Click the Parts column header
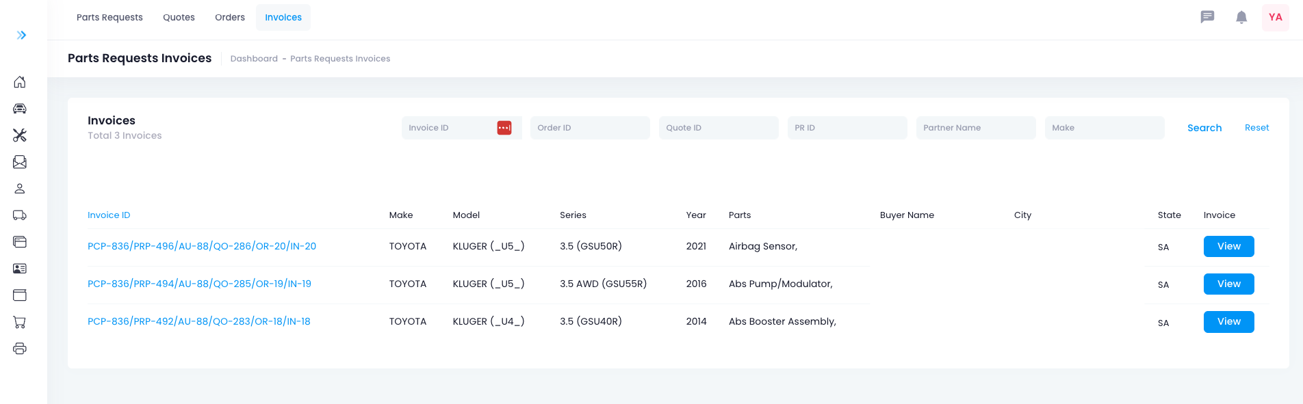 pos(740,215)
